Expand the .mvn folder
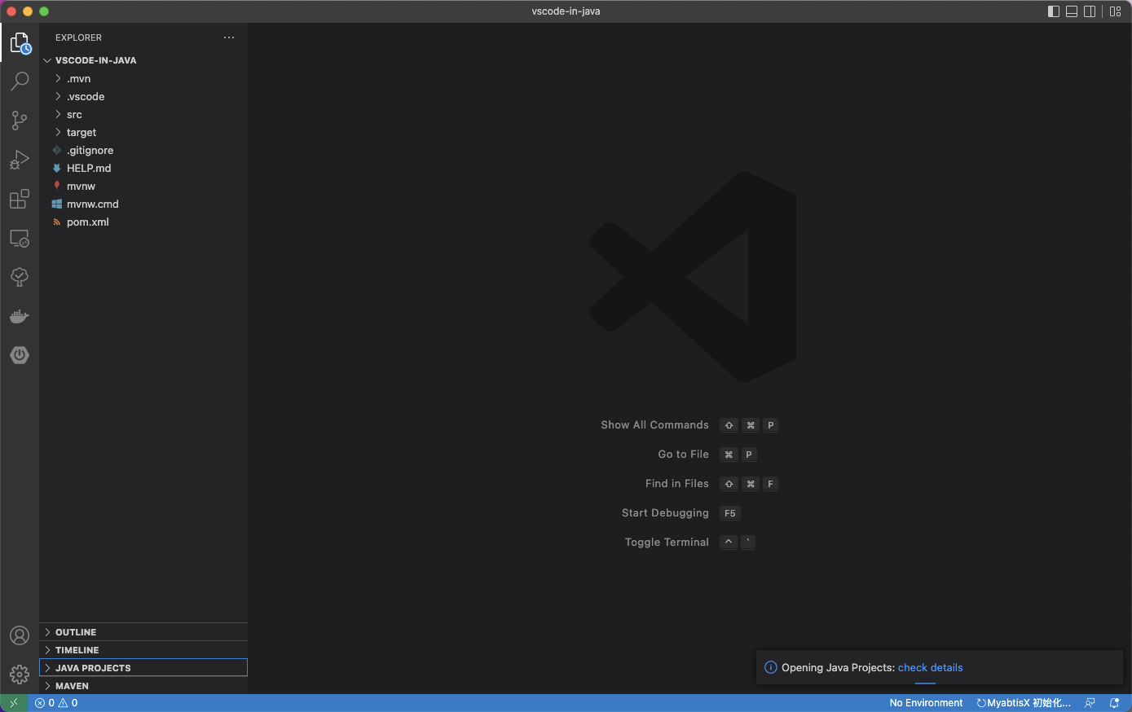The image size is (1132, 712). [143, 79]
